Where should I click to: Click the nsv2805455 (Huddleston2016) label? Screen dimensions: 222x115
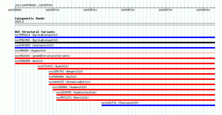(77, 92)
